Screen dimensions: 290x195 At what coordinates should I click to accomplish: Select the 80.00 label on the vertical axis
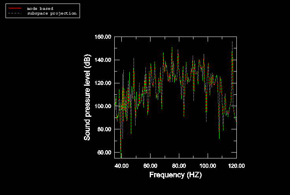104,129
